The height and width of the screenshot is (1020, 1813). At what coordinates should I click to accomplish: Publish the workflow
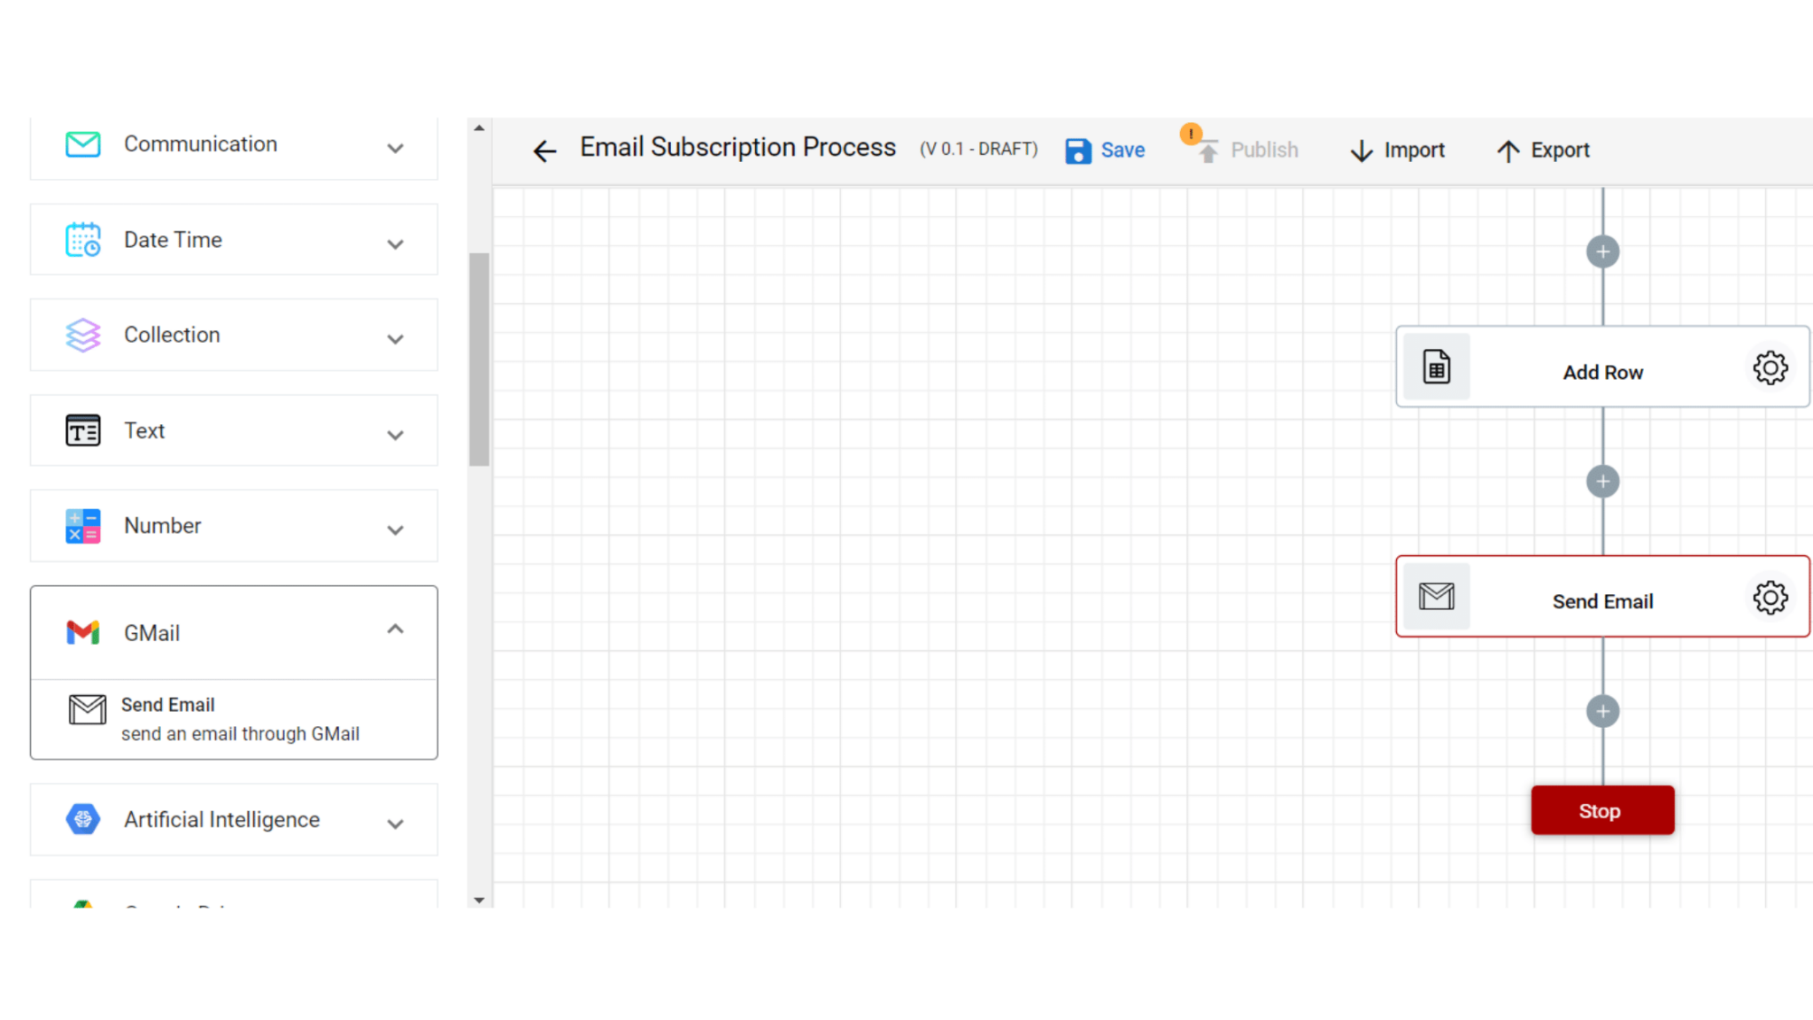(x=1248, y=151)
